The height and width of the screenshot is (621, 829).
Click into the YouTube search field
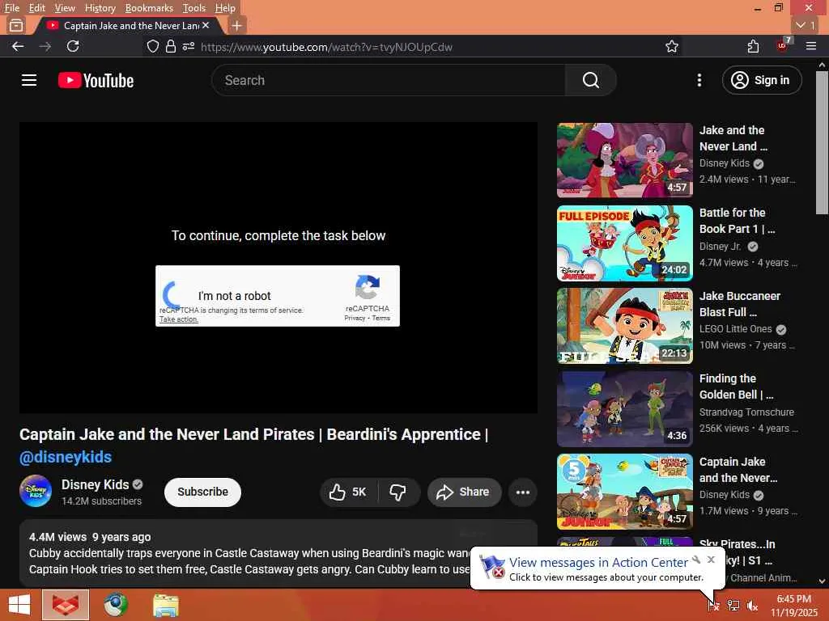click(389, 80)
